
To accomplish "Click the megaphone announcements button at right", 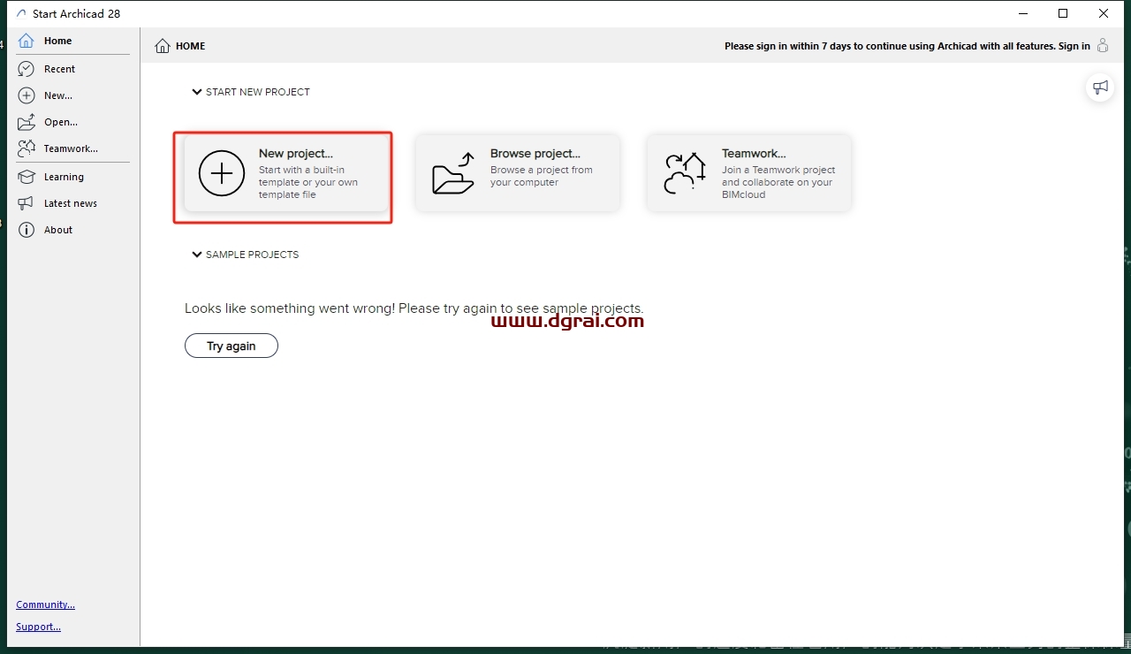I will coord(1100,87).
